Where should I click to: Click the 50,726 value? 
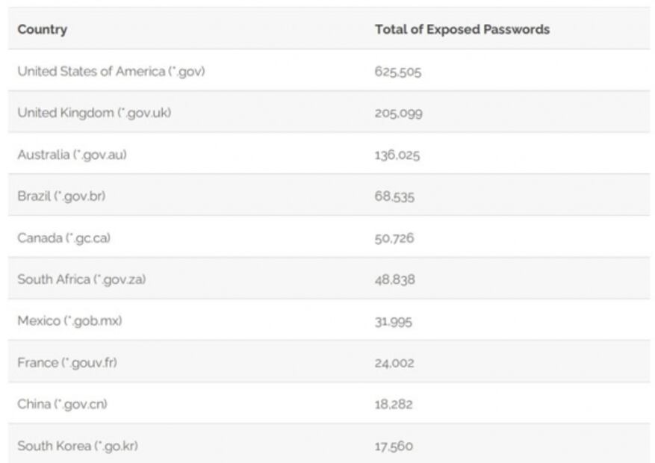point(394,239)
